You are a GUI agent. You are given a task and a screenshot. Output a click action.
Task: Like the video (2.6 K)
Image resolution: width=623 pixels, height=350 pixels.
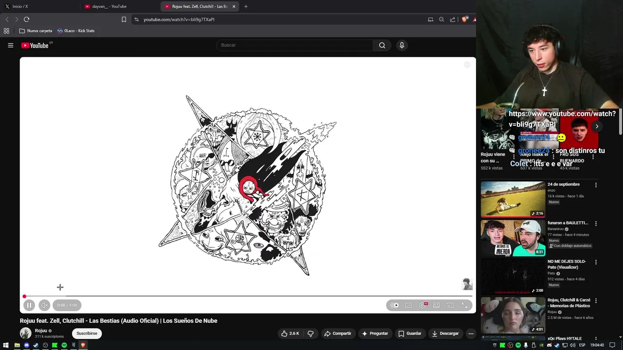(x=290, y=333)
